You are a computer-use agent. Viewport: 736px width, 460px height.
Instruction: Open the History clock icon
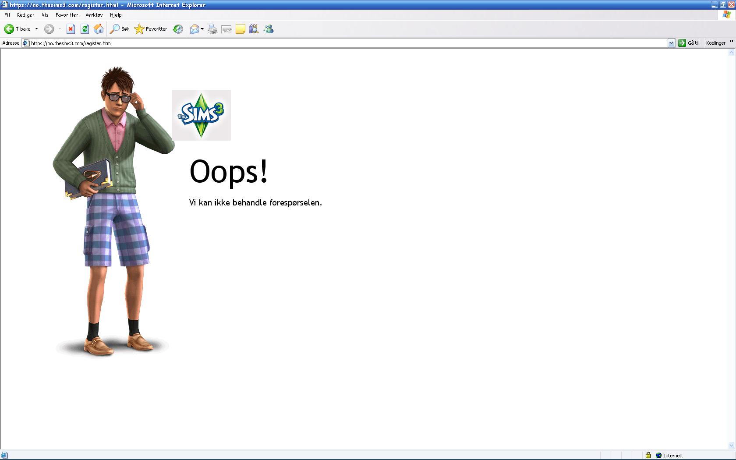[x=178, y=29]
